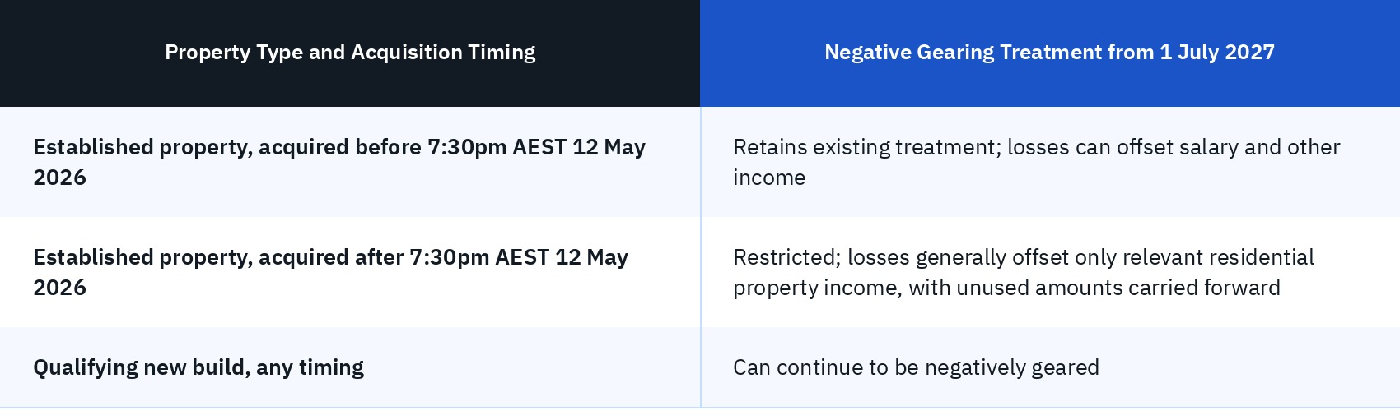Select the 'Qualifying new build, any timing' cell
Screen dimensions: 1400x415
[350, 367]
